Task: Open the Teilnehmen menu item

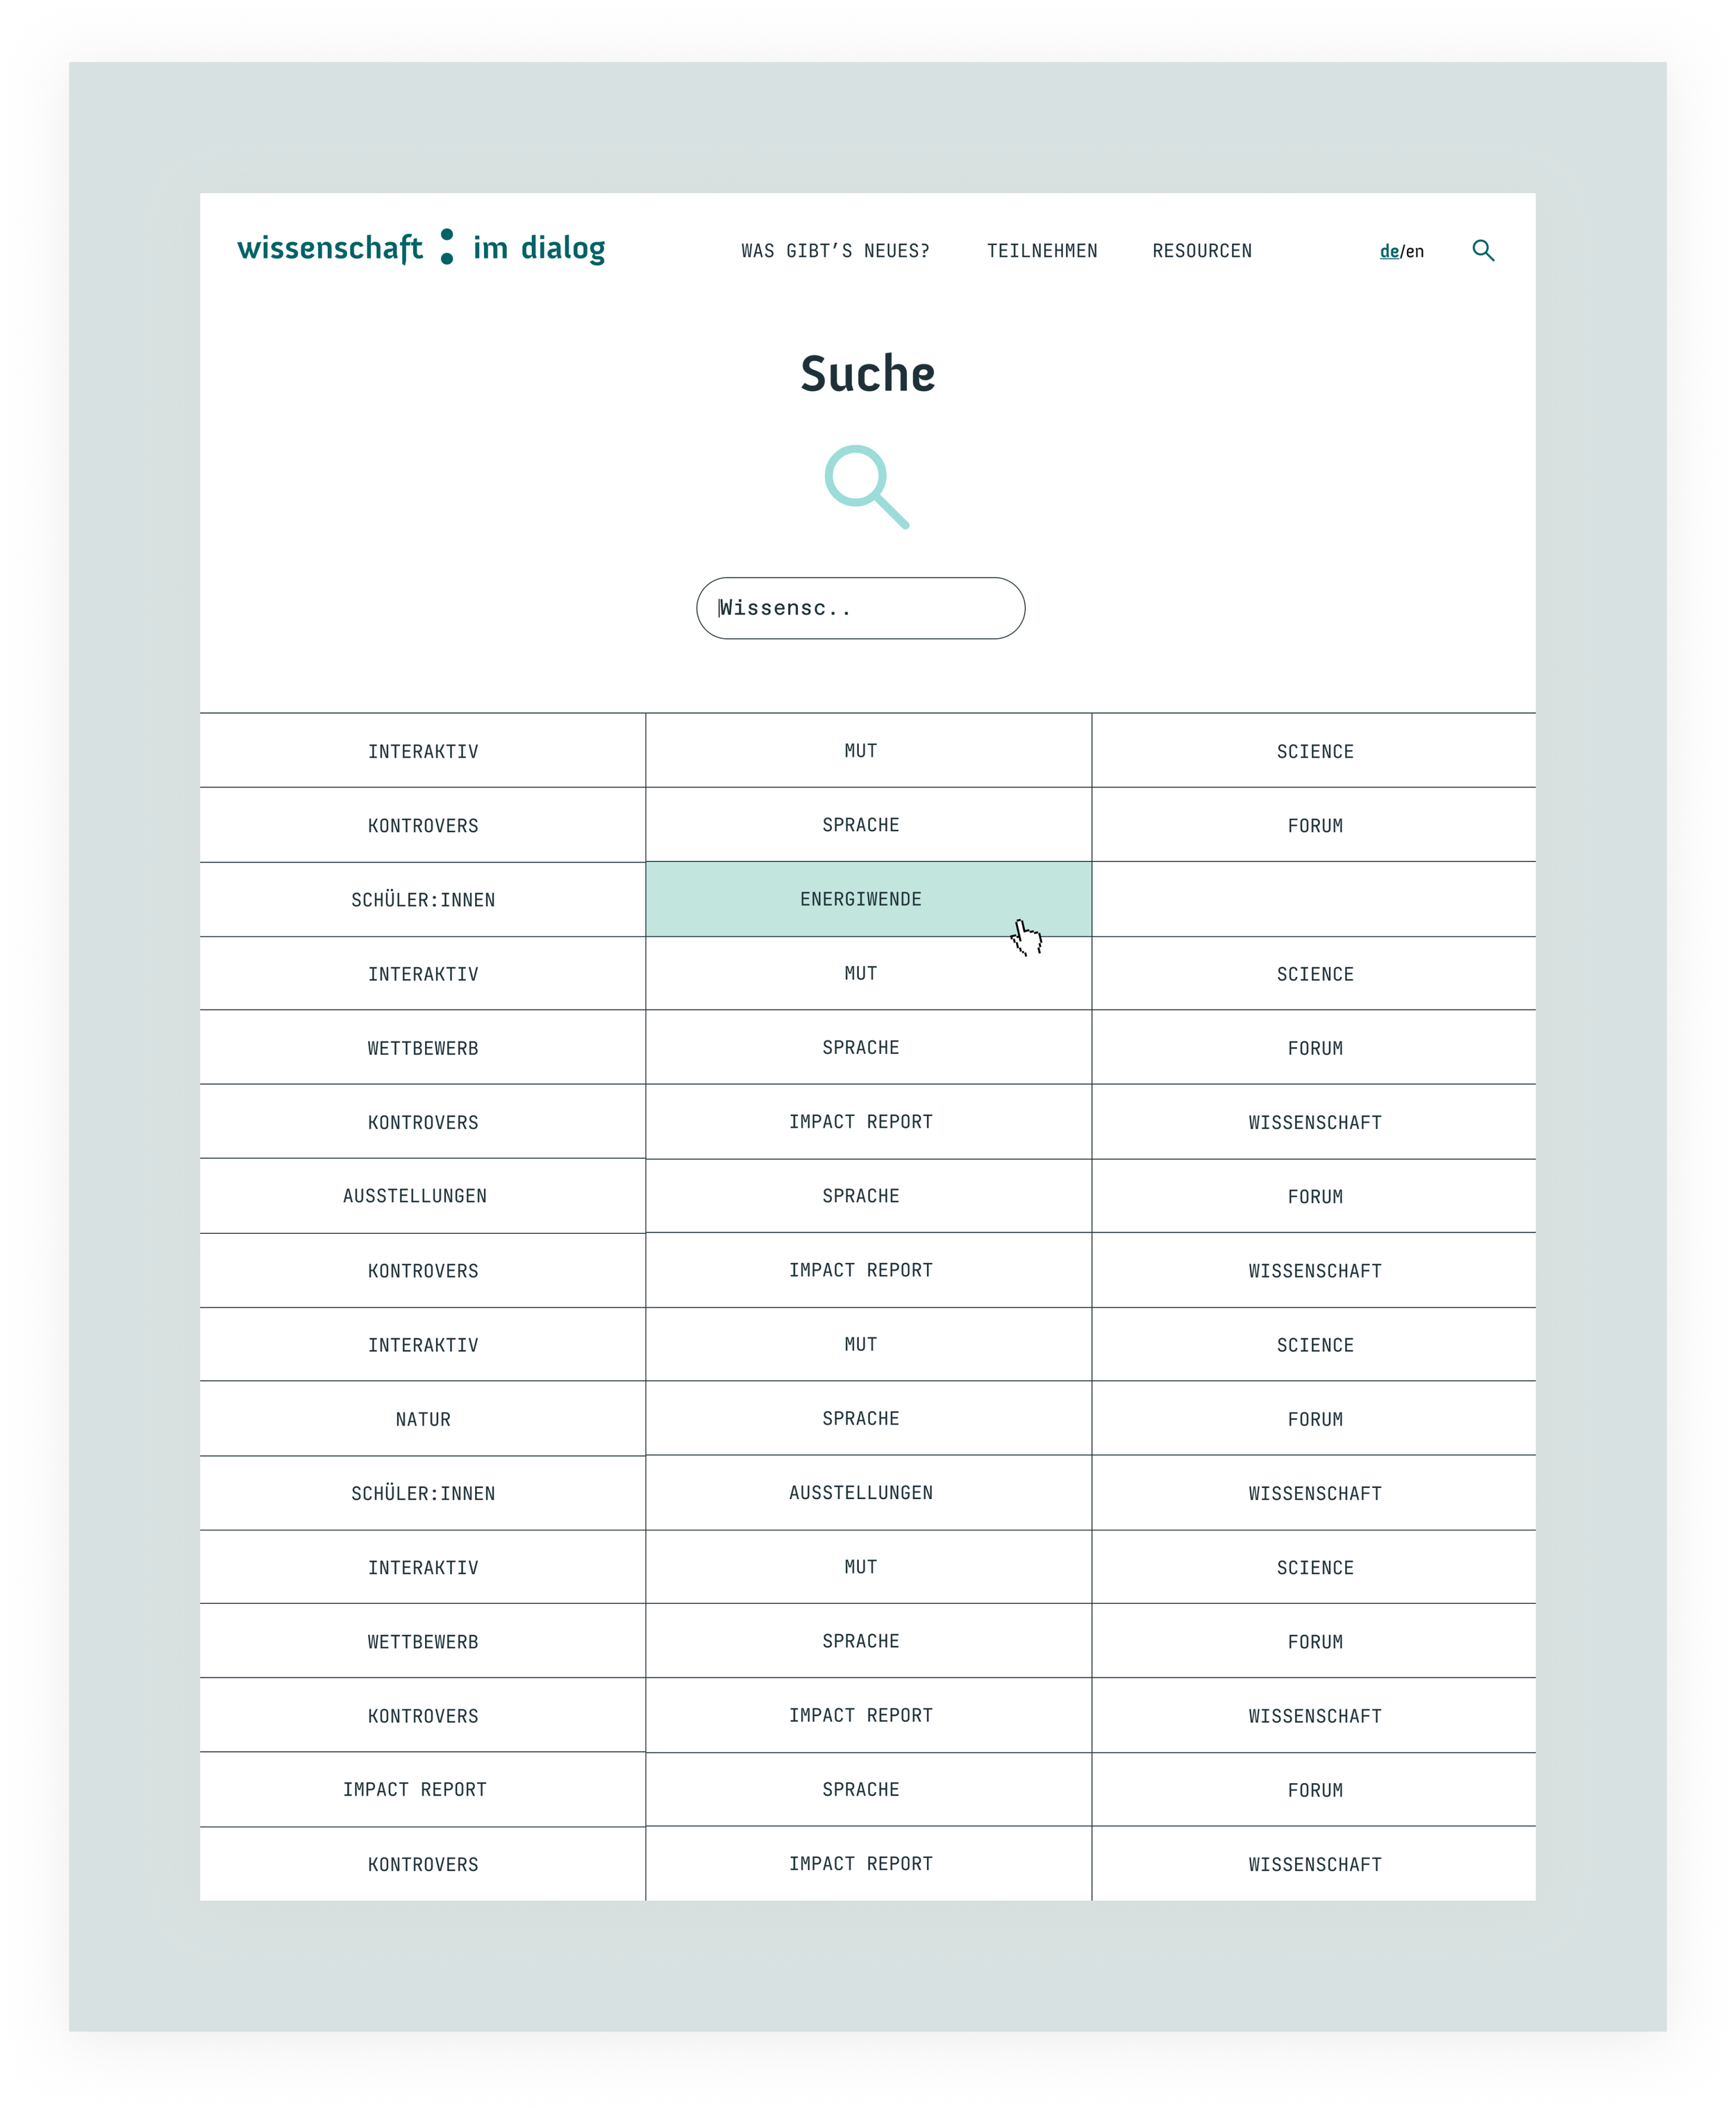Action: click(1042, 251)
